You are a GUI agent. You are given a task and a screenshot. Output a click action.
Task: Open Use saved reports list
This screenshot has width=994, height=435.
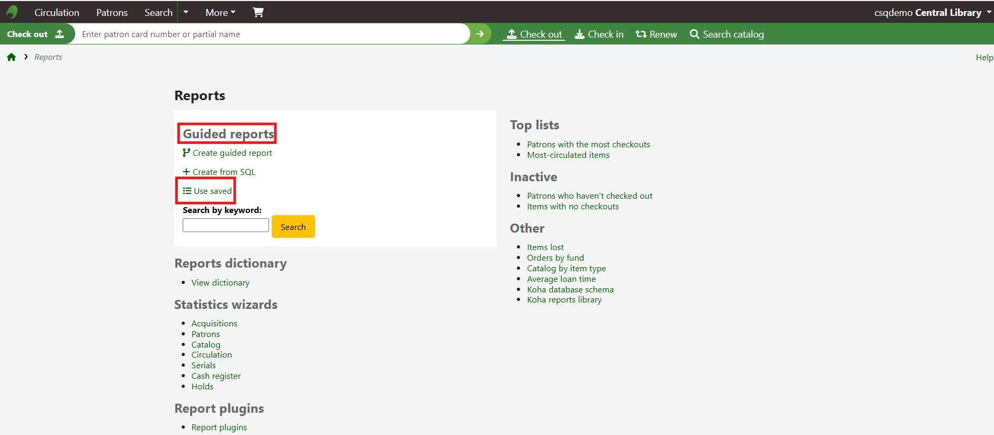212,191
